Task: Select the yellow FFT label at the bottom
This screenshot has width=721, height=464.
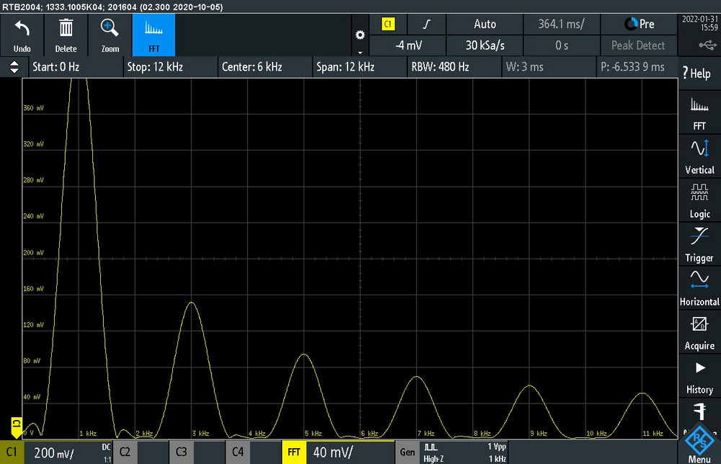Action: (x=294, y=452)
